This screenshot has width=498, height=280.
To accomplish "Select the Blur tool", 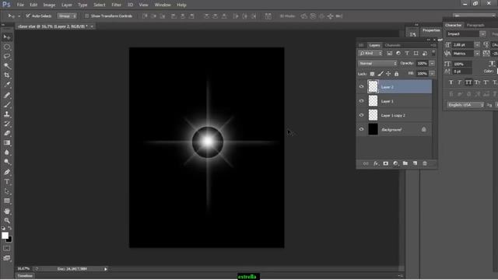I will pyautogui.click(x=7, y=152).
